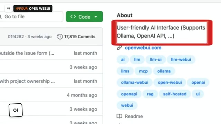The image size is (221, 124).
Task: Select the 'self-hosted' topic tag
Action: pyautogui.click(x=175, y=94)
